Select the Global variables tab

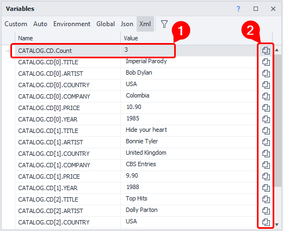point(106,24)
